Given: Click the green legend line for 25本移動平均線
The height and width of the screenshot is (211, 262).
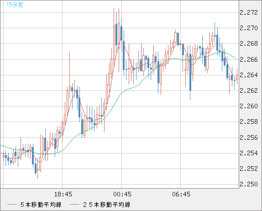Looking at the screenshot, I should pos(75,205).
